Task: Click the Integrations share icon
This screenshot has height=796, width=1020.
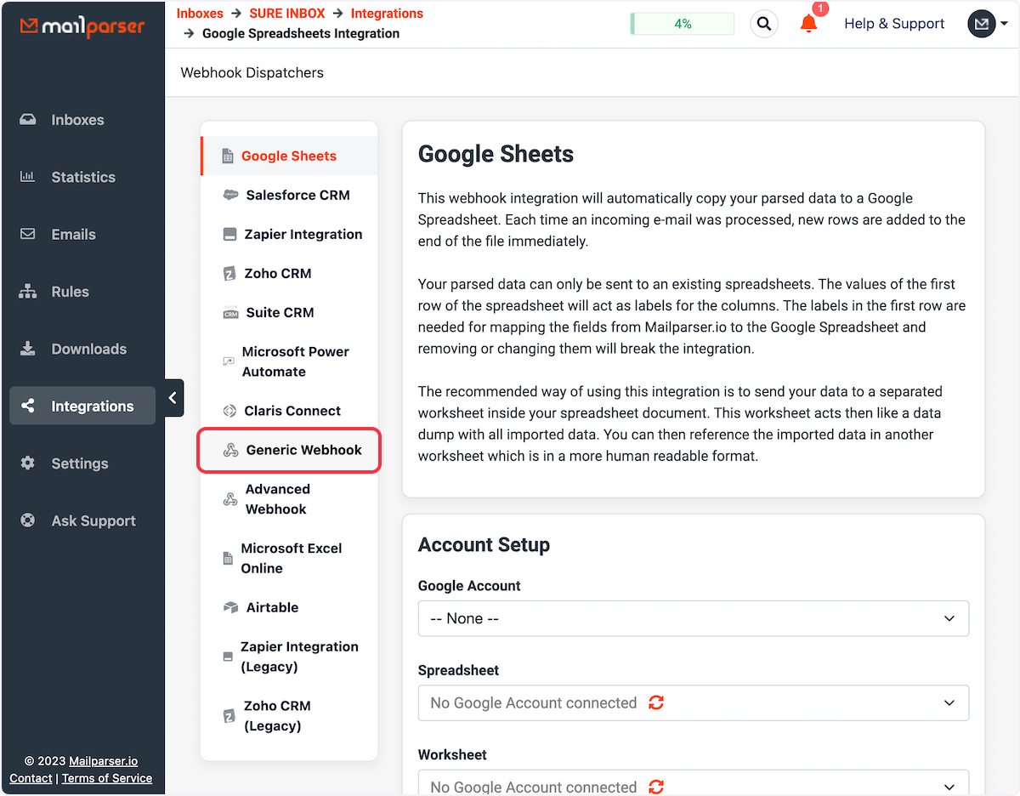Action: coord(28,407)
